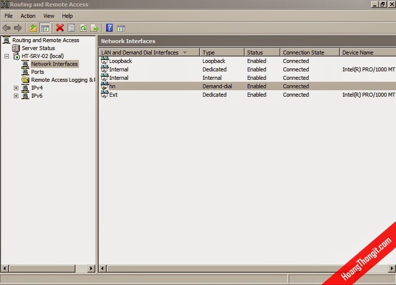Click the tree pane left scroll arrow
This screenshot has height=285, width=396.
4,268
